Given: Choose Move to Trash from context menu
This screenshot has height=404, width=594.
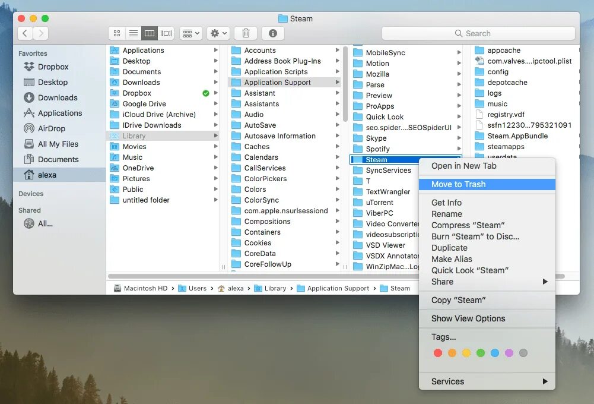Looking at the screenshot, I should (x=487, y=184).
